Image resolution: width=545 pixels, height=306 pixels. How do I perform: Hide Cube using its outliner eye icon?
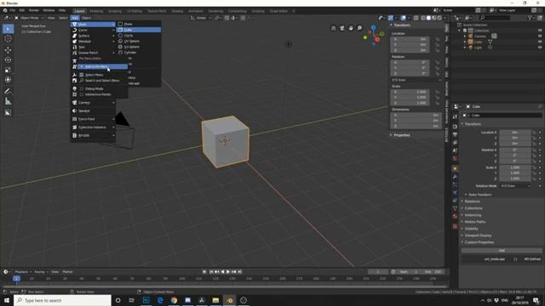(x=540, y=42)
